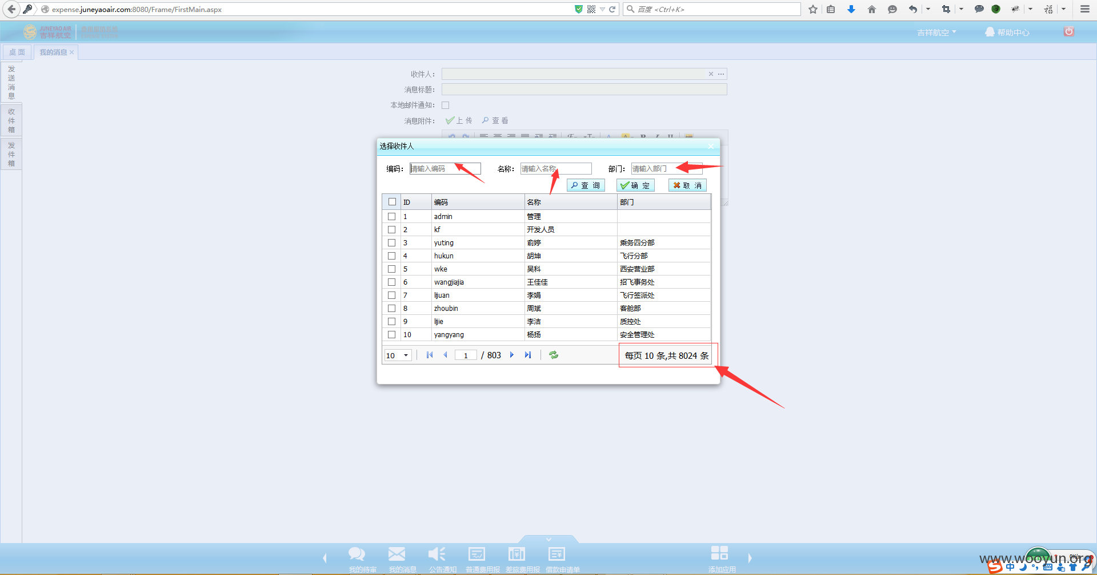Click the browser back button
1097x575 pixels.
click(x=11, y=9)
